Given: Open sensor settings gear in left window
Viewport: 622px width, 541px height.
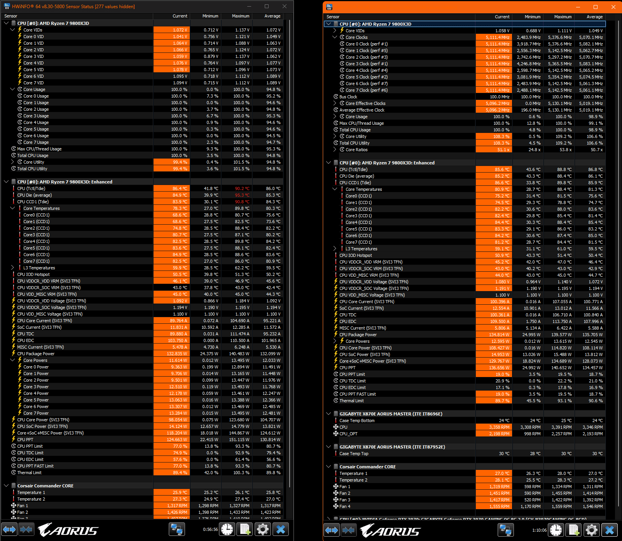Looking at the screenshot, I should click(x=262, y=529).
